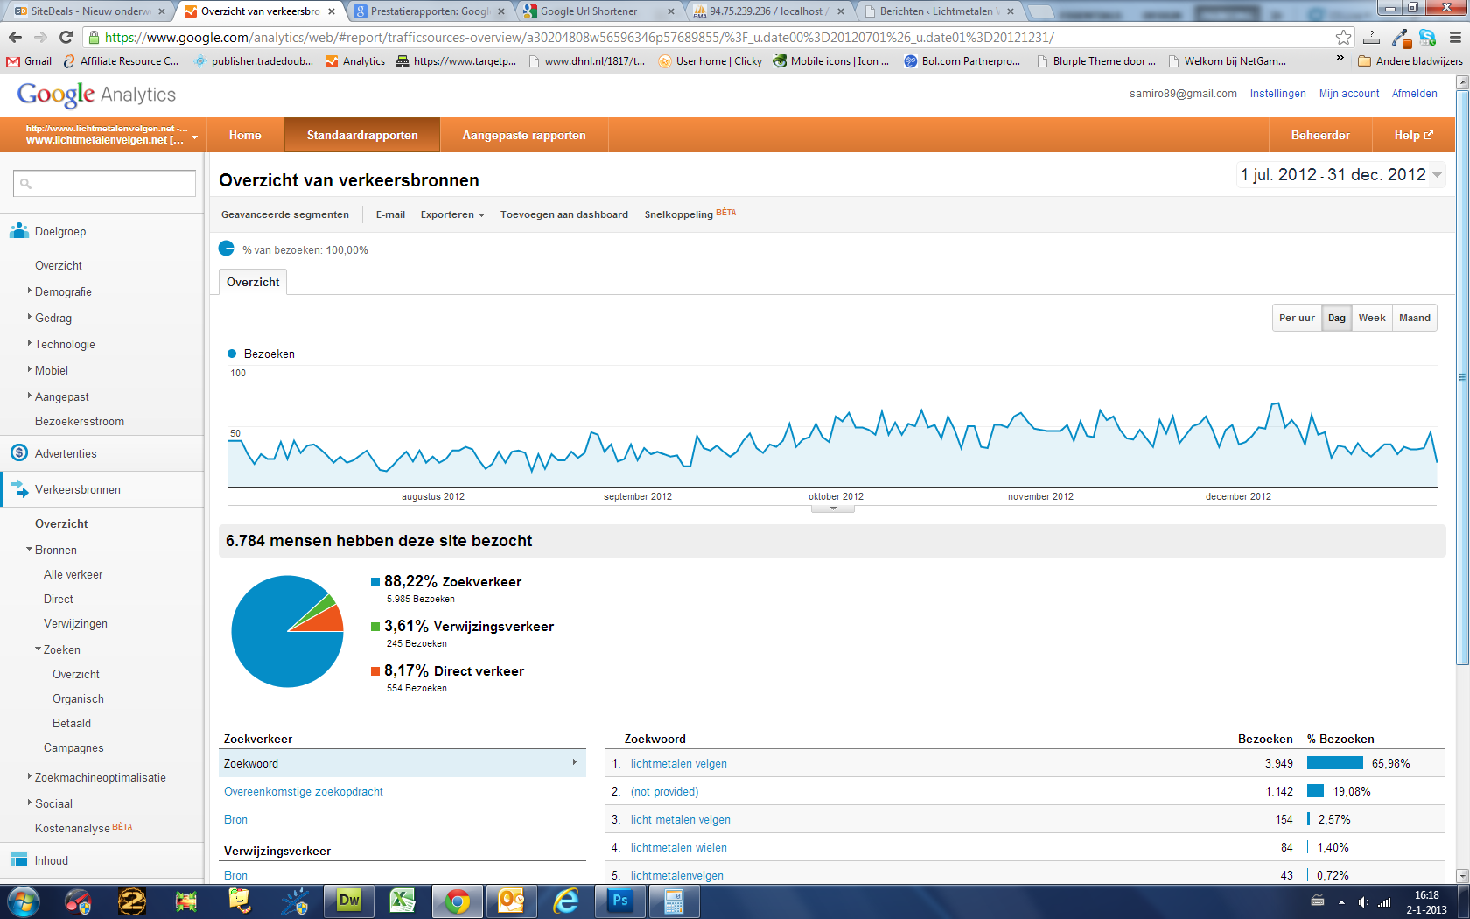Open the Instellingen link
The height and width of the screenshot is (919, 1470).
(1277, 94)
